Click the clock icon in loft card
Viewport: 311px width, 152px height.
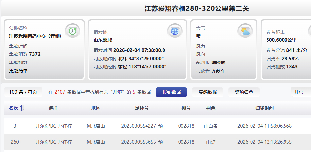pos(72,31)
